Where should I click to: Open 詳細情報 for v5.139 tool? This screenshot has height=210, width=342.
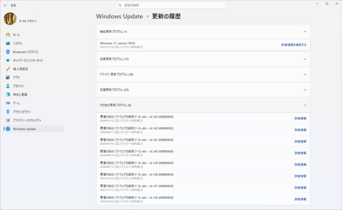[300, 165]
